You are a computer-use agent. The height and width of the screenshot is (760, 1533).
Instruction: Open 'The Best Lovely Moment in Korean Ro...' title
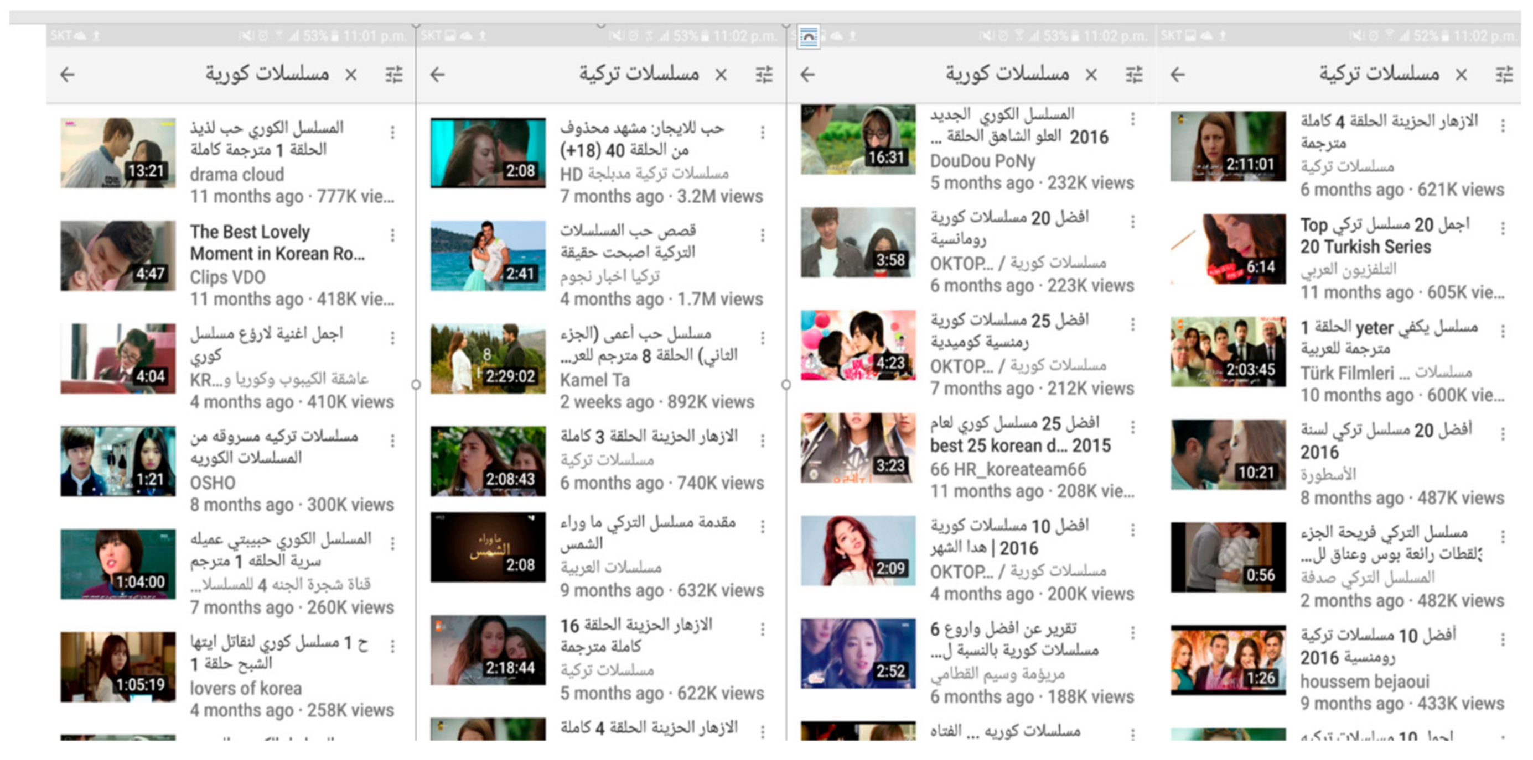coord(277,243)
